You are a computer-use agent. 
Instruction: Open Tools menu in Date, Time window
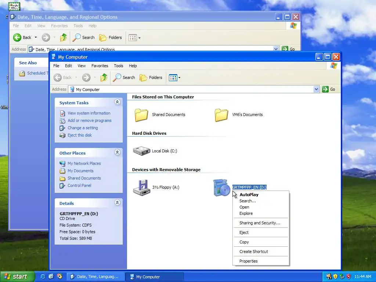pos(78,26)
